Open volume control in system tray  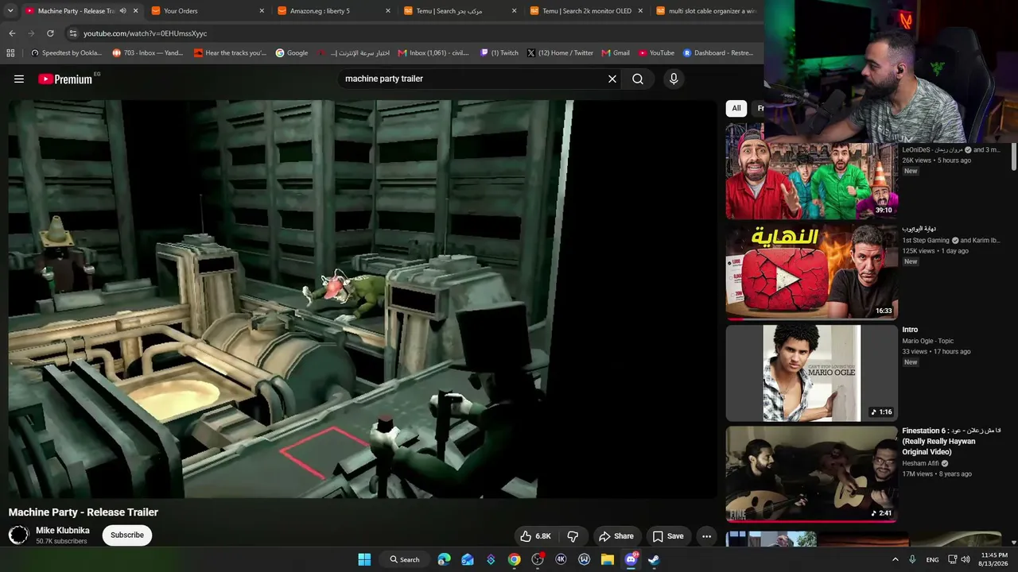(x=966, y=559)
